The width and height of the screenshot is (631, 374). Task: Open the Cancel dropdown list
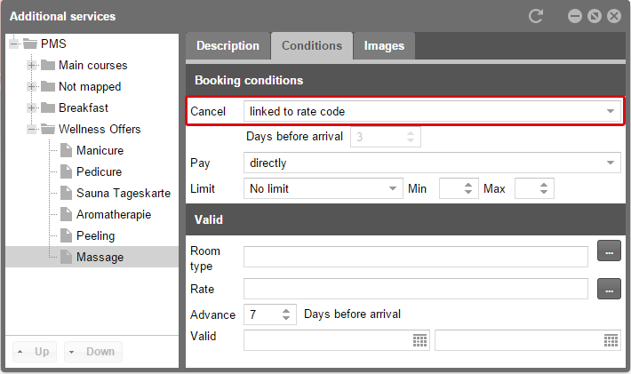(432, 111)
